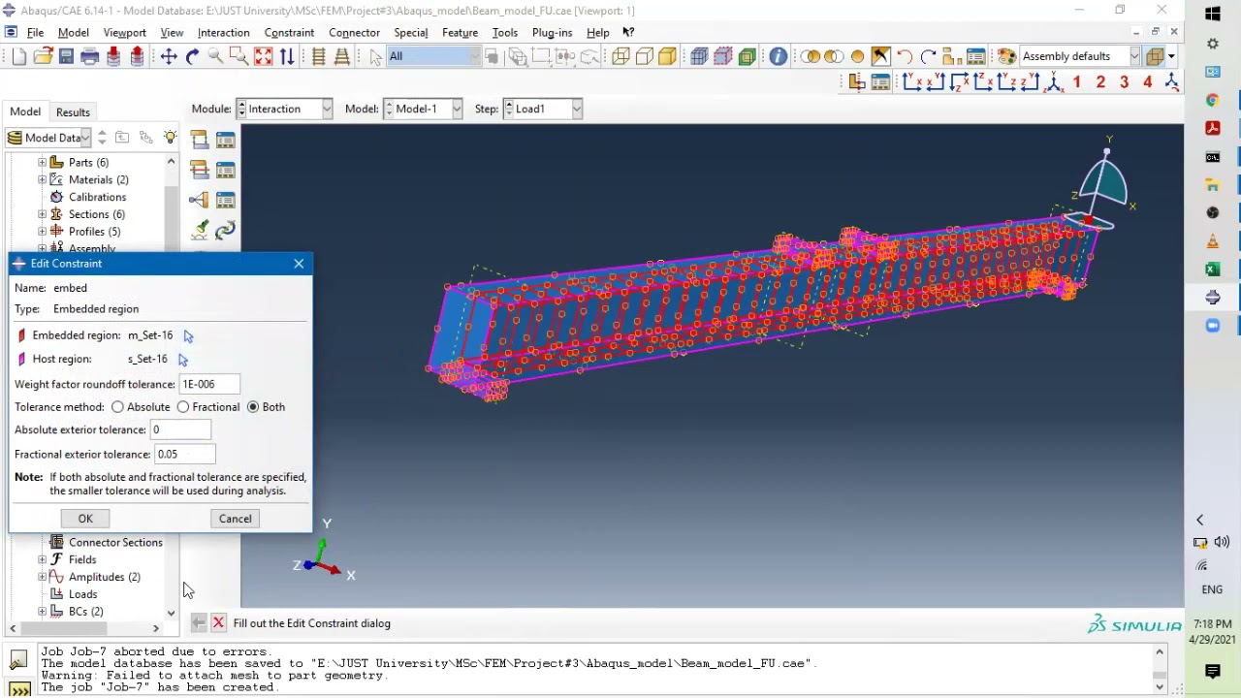Screen dimensions: 1241x698
Task: Close the Edit Constraint dialog
Action: click(x=299, y=264)
